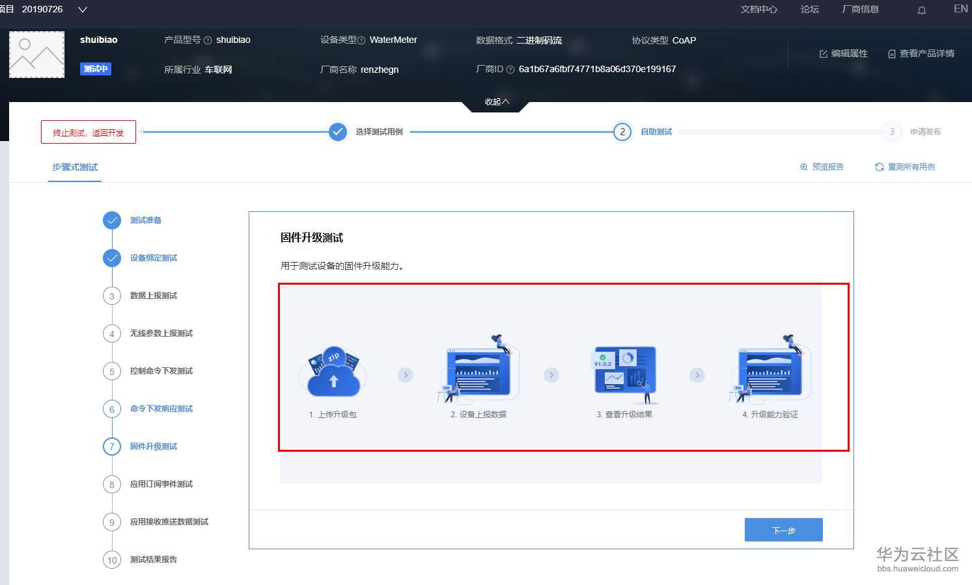
Task: Open the 设备绑定测试 step label
Action: point(154,258)
